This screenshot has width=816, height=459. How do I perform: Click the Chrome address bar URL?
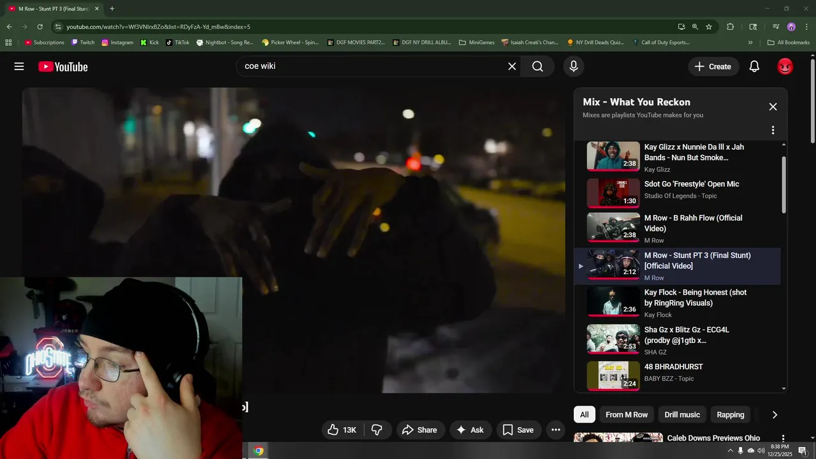[x=158, y=27]
